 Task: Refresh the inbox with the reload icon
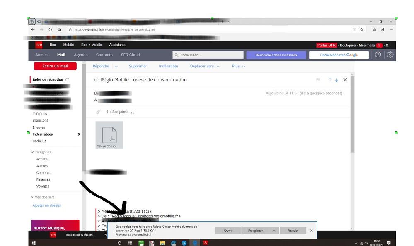(x=67, y=79)
